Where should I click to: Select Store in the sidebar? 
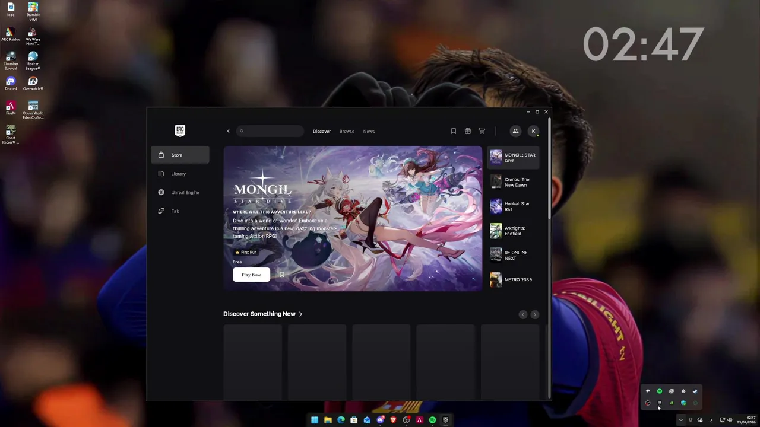tap(180, 155)
